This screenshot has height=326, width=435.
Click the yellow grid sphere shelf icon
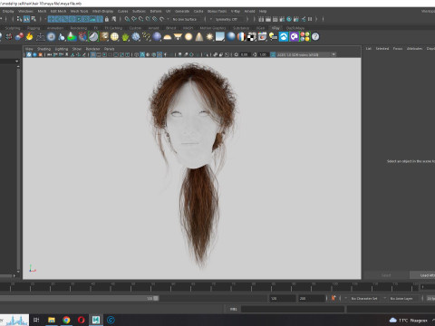point(114,37)
